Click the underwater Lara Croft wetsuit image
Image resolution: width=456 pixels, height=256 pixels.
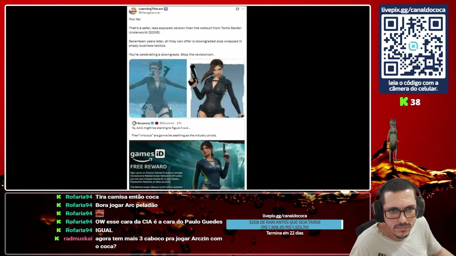(x=158, y=88)
